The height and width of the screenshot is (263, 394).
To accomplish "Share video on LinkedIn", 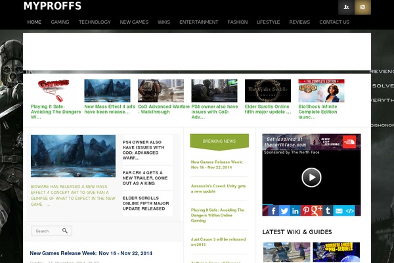I will point(295,210).
